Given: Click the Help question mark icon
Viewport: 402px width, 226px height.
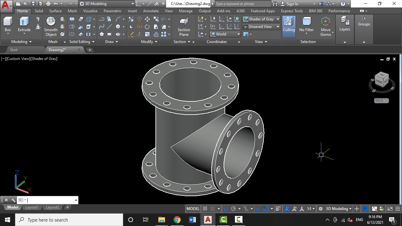Looking at the screenshot, I should coord(343,4).
